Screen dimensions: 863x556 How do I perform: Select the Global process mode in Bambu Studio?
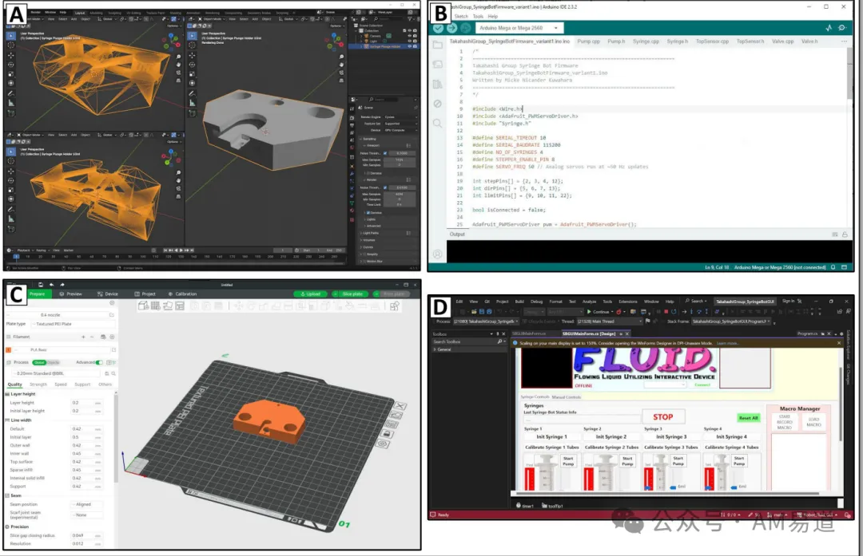(39, 363)
